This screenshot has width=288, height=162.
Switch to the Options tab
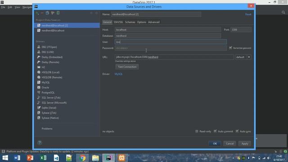(142, 22)
